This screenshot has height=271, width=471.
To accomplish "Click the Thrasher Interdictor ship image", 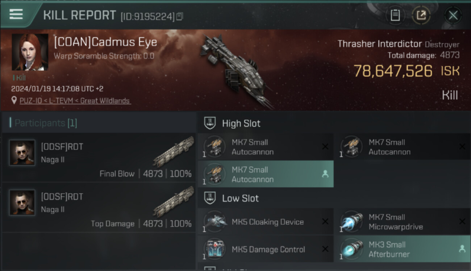I will click(x=236, y=70).
